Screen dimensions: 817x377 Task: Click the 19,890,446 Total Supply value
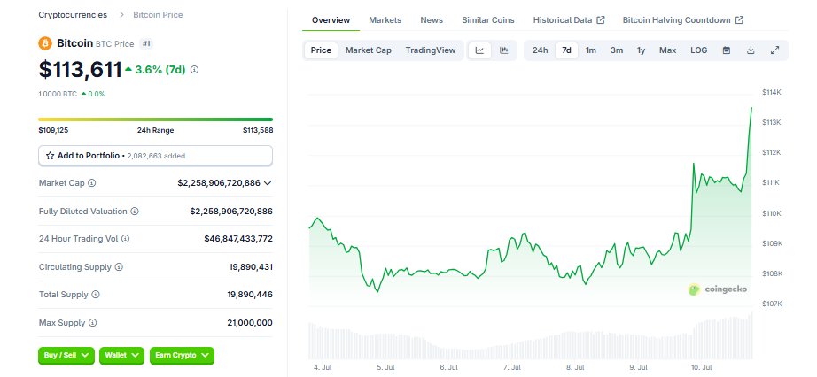tap(250, 295)
